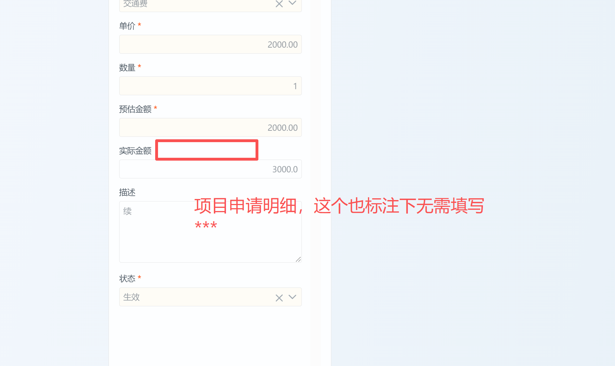Select the red annotation text 项目申请明细
Screen dimensions: 615x366
point(246,206)
